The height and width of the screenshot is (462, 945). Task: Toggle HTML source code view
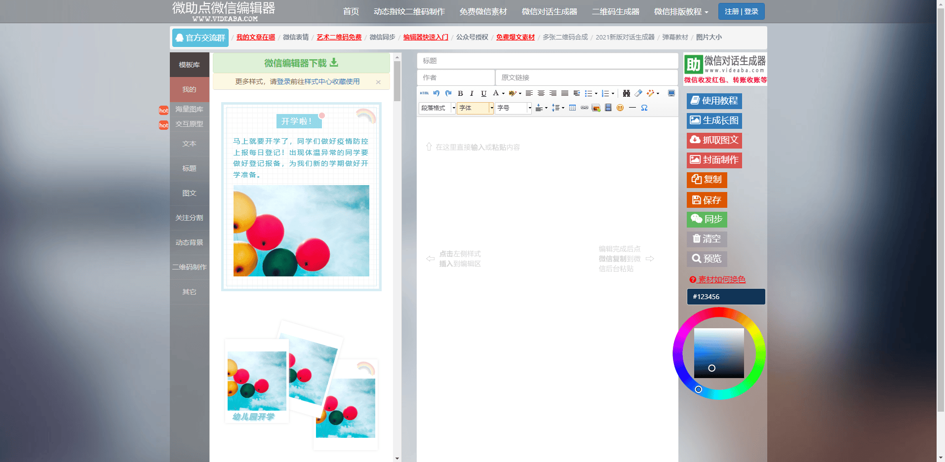coord(425,93)
